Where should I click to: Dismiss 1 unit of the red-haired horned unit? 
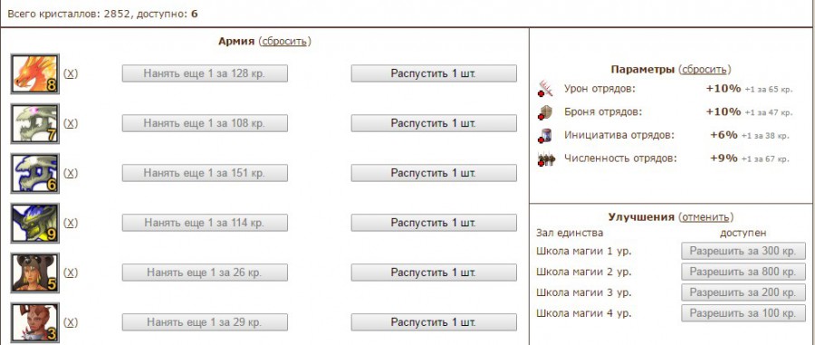tap(434, 322)
